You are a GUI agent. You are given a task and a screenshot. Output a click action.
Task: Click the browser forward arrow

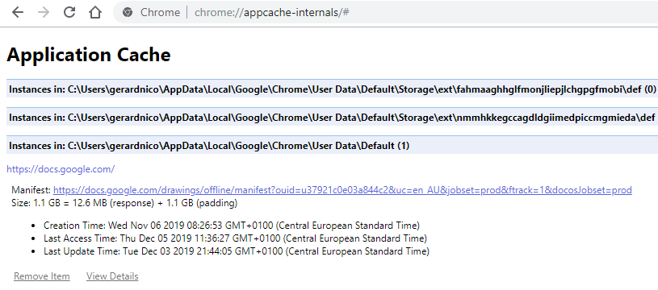pos(44,13)
